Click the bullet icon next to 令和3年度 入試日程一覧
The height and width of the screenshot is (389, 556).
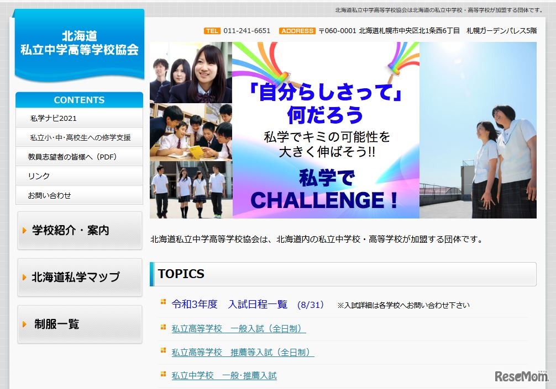pos(163,303)
